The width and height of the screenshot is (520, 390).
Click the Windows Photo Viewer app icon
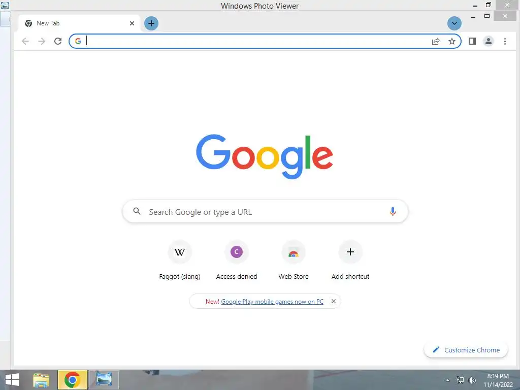click(x=5, y=5)
